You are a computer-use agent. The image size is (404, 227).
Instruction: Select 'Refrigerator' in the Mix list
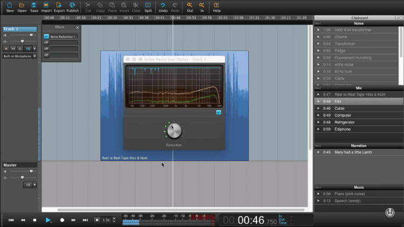[359, 122]
